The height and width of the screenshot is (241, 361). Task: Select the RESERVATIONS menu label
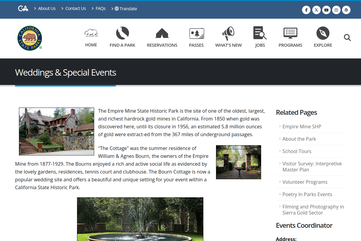162,45
